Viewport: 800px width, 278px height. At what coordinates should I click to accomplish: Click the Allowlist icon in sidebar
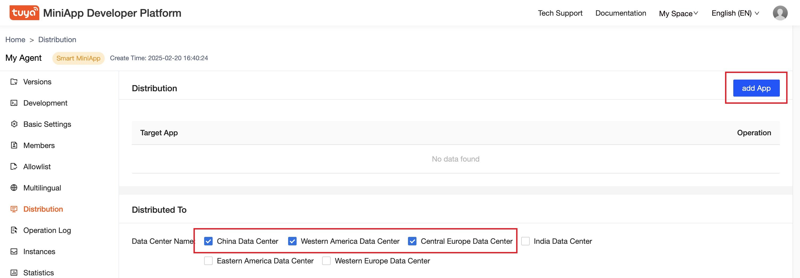14,166
